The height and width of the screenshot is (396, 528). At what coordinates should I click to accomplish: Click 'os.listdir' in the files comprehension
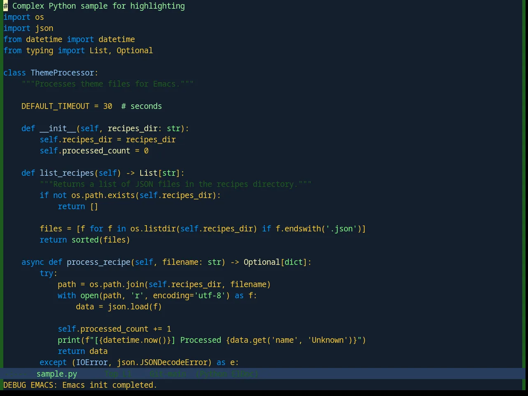click(153, 229)
